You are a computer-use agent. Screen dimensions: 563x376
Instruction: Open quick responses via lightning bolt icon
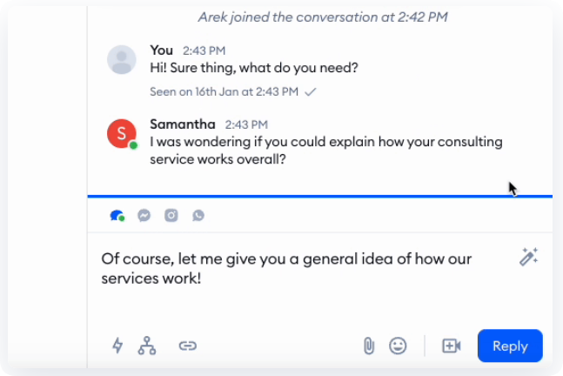click(x=117, y=346)
